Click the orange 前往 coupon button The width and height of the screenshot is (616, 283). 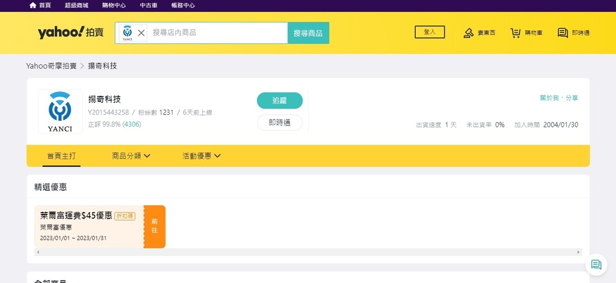[x=155, y=227]
